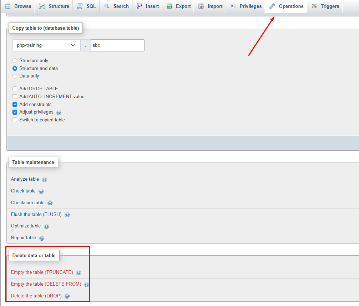
Task: Open help icon next to TRUNCATE link
Action: tap(79, 273)
